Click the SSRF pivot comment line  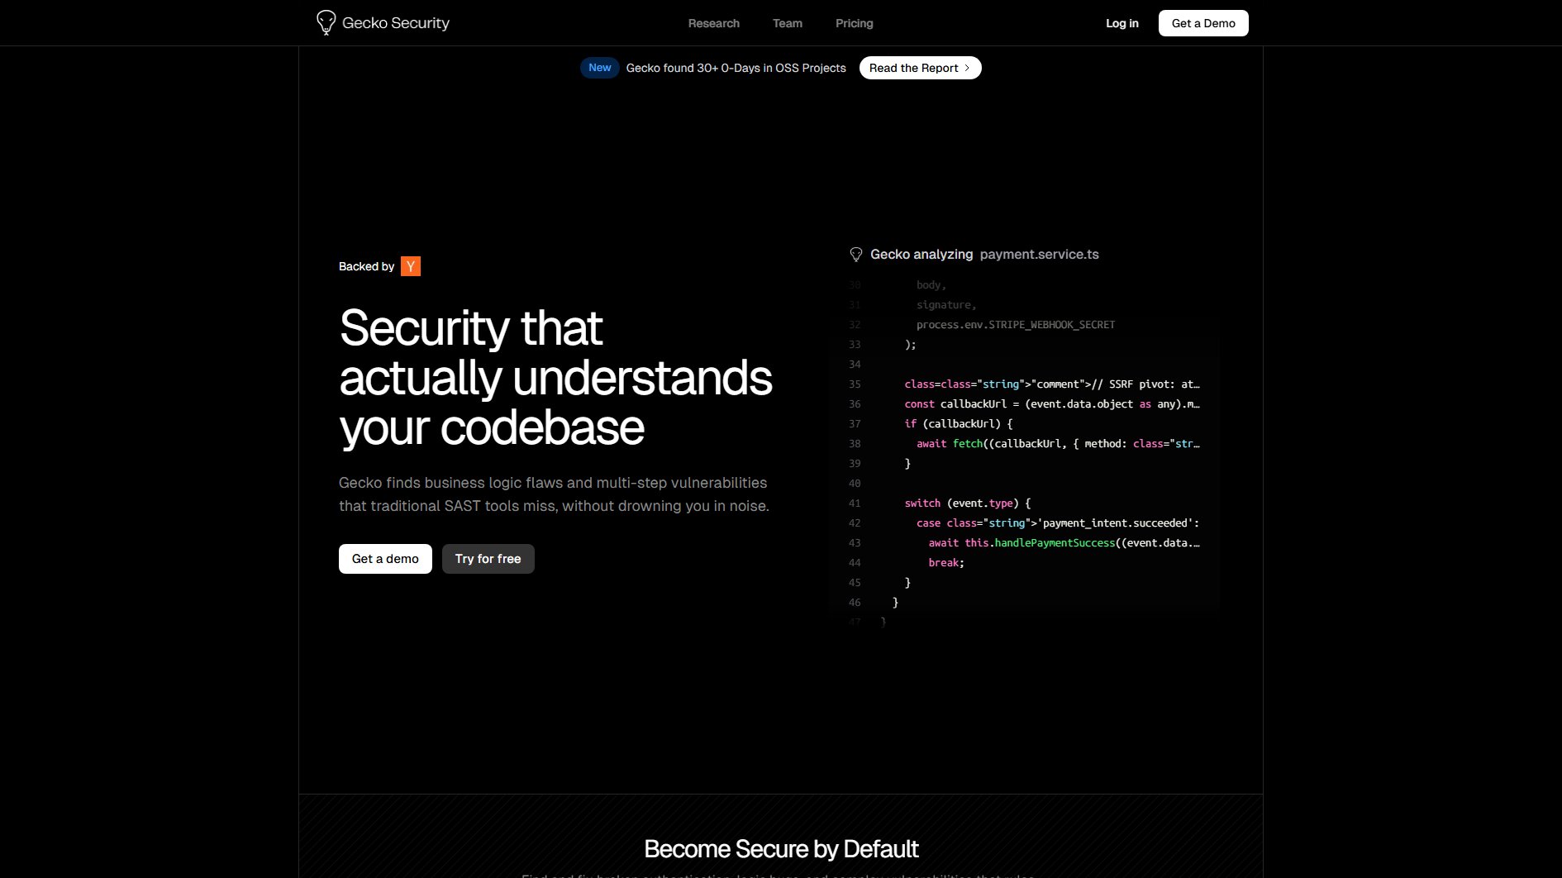click(1052, 384)
